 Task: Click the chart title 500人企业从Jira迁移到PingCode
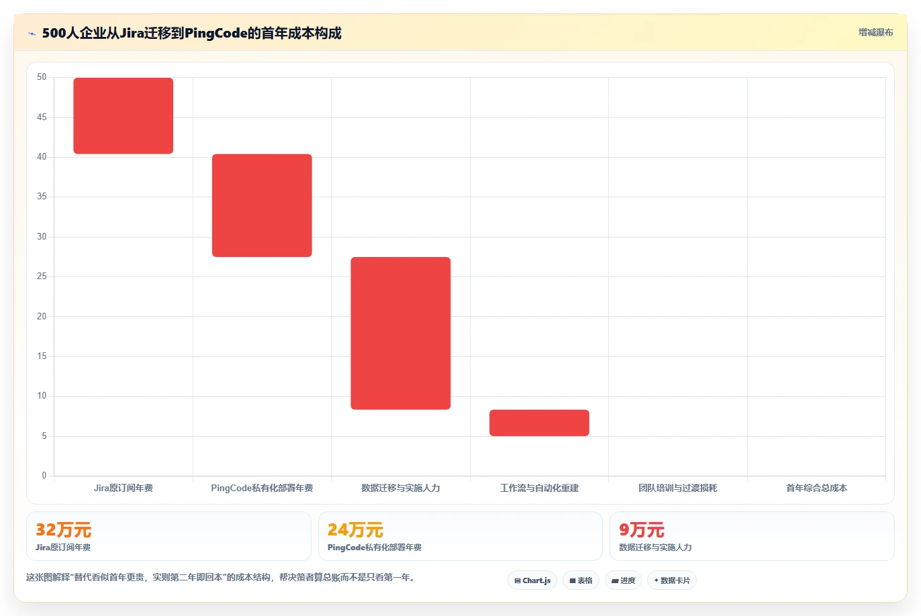click(x=191, y=33)
